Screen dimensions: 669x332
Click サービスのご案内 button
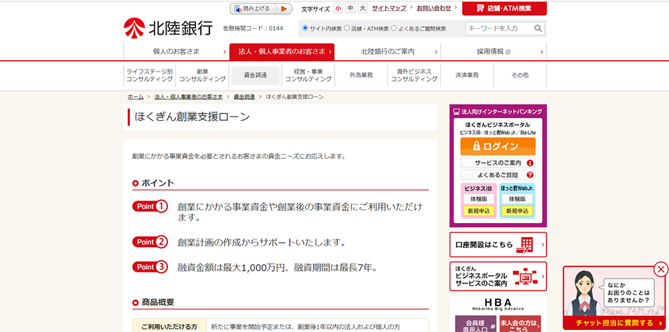498,163
